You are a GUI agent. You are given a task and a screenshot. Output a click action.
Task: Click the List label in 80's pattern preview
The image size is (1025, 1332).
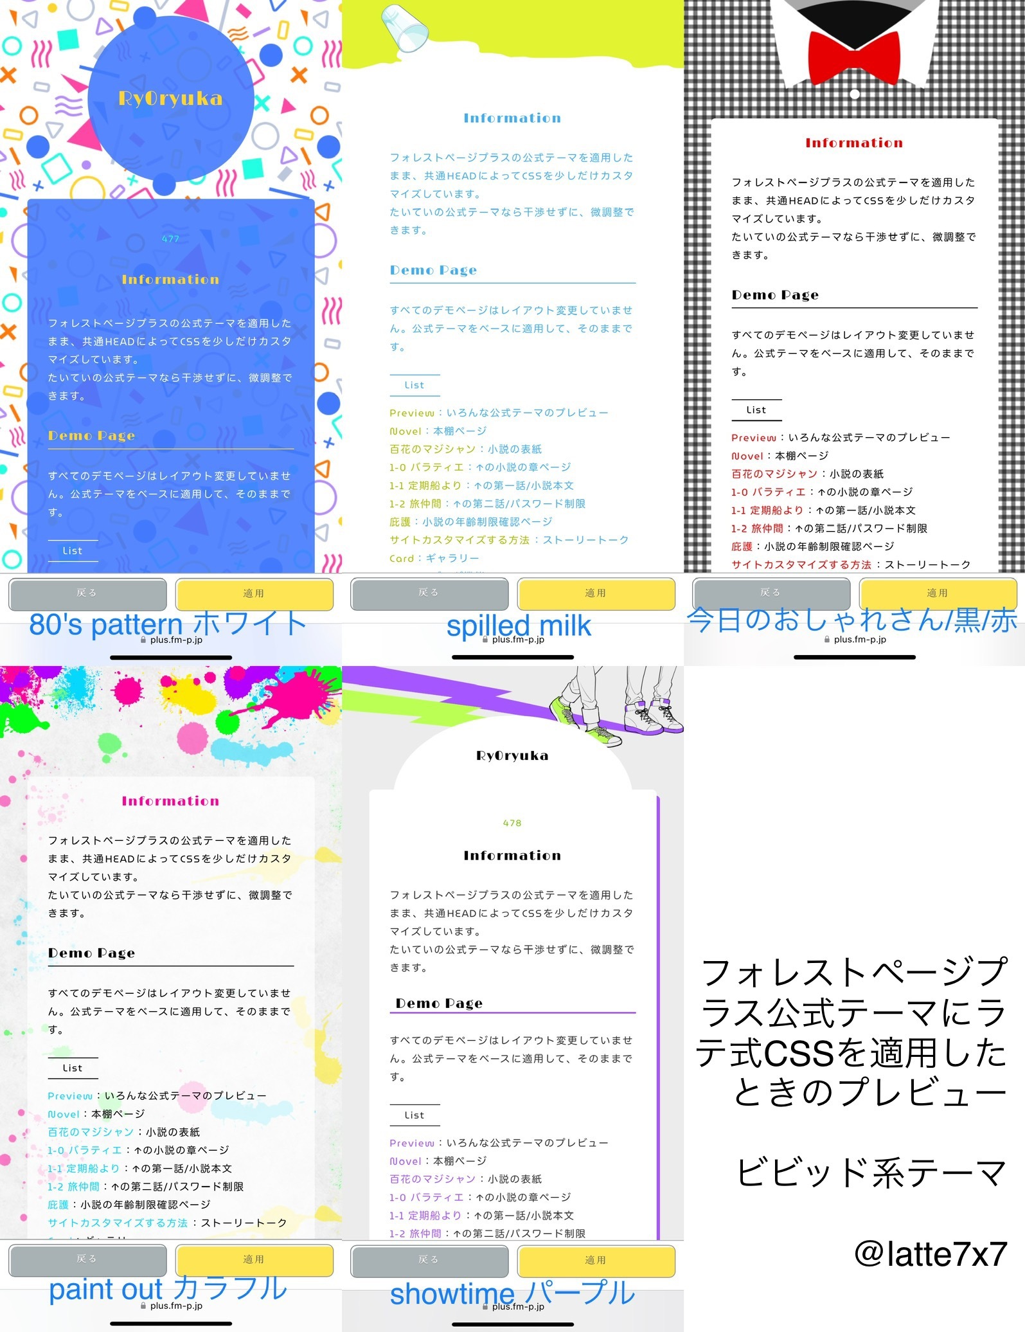click(x=73, y=551)
